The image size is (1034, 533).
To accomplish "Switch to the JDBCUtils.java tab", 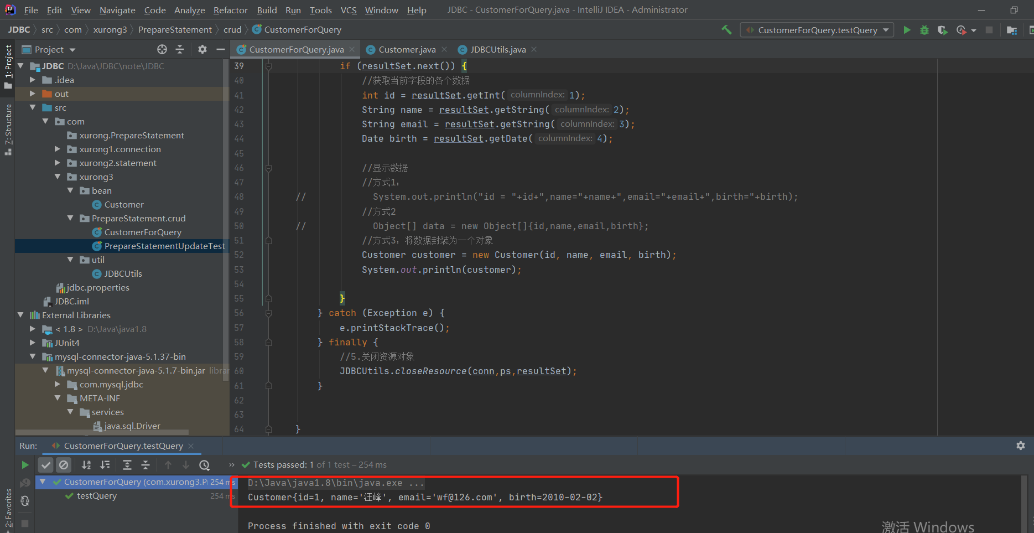I will click(x=498, y=49).
